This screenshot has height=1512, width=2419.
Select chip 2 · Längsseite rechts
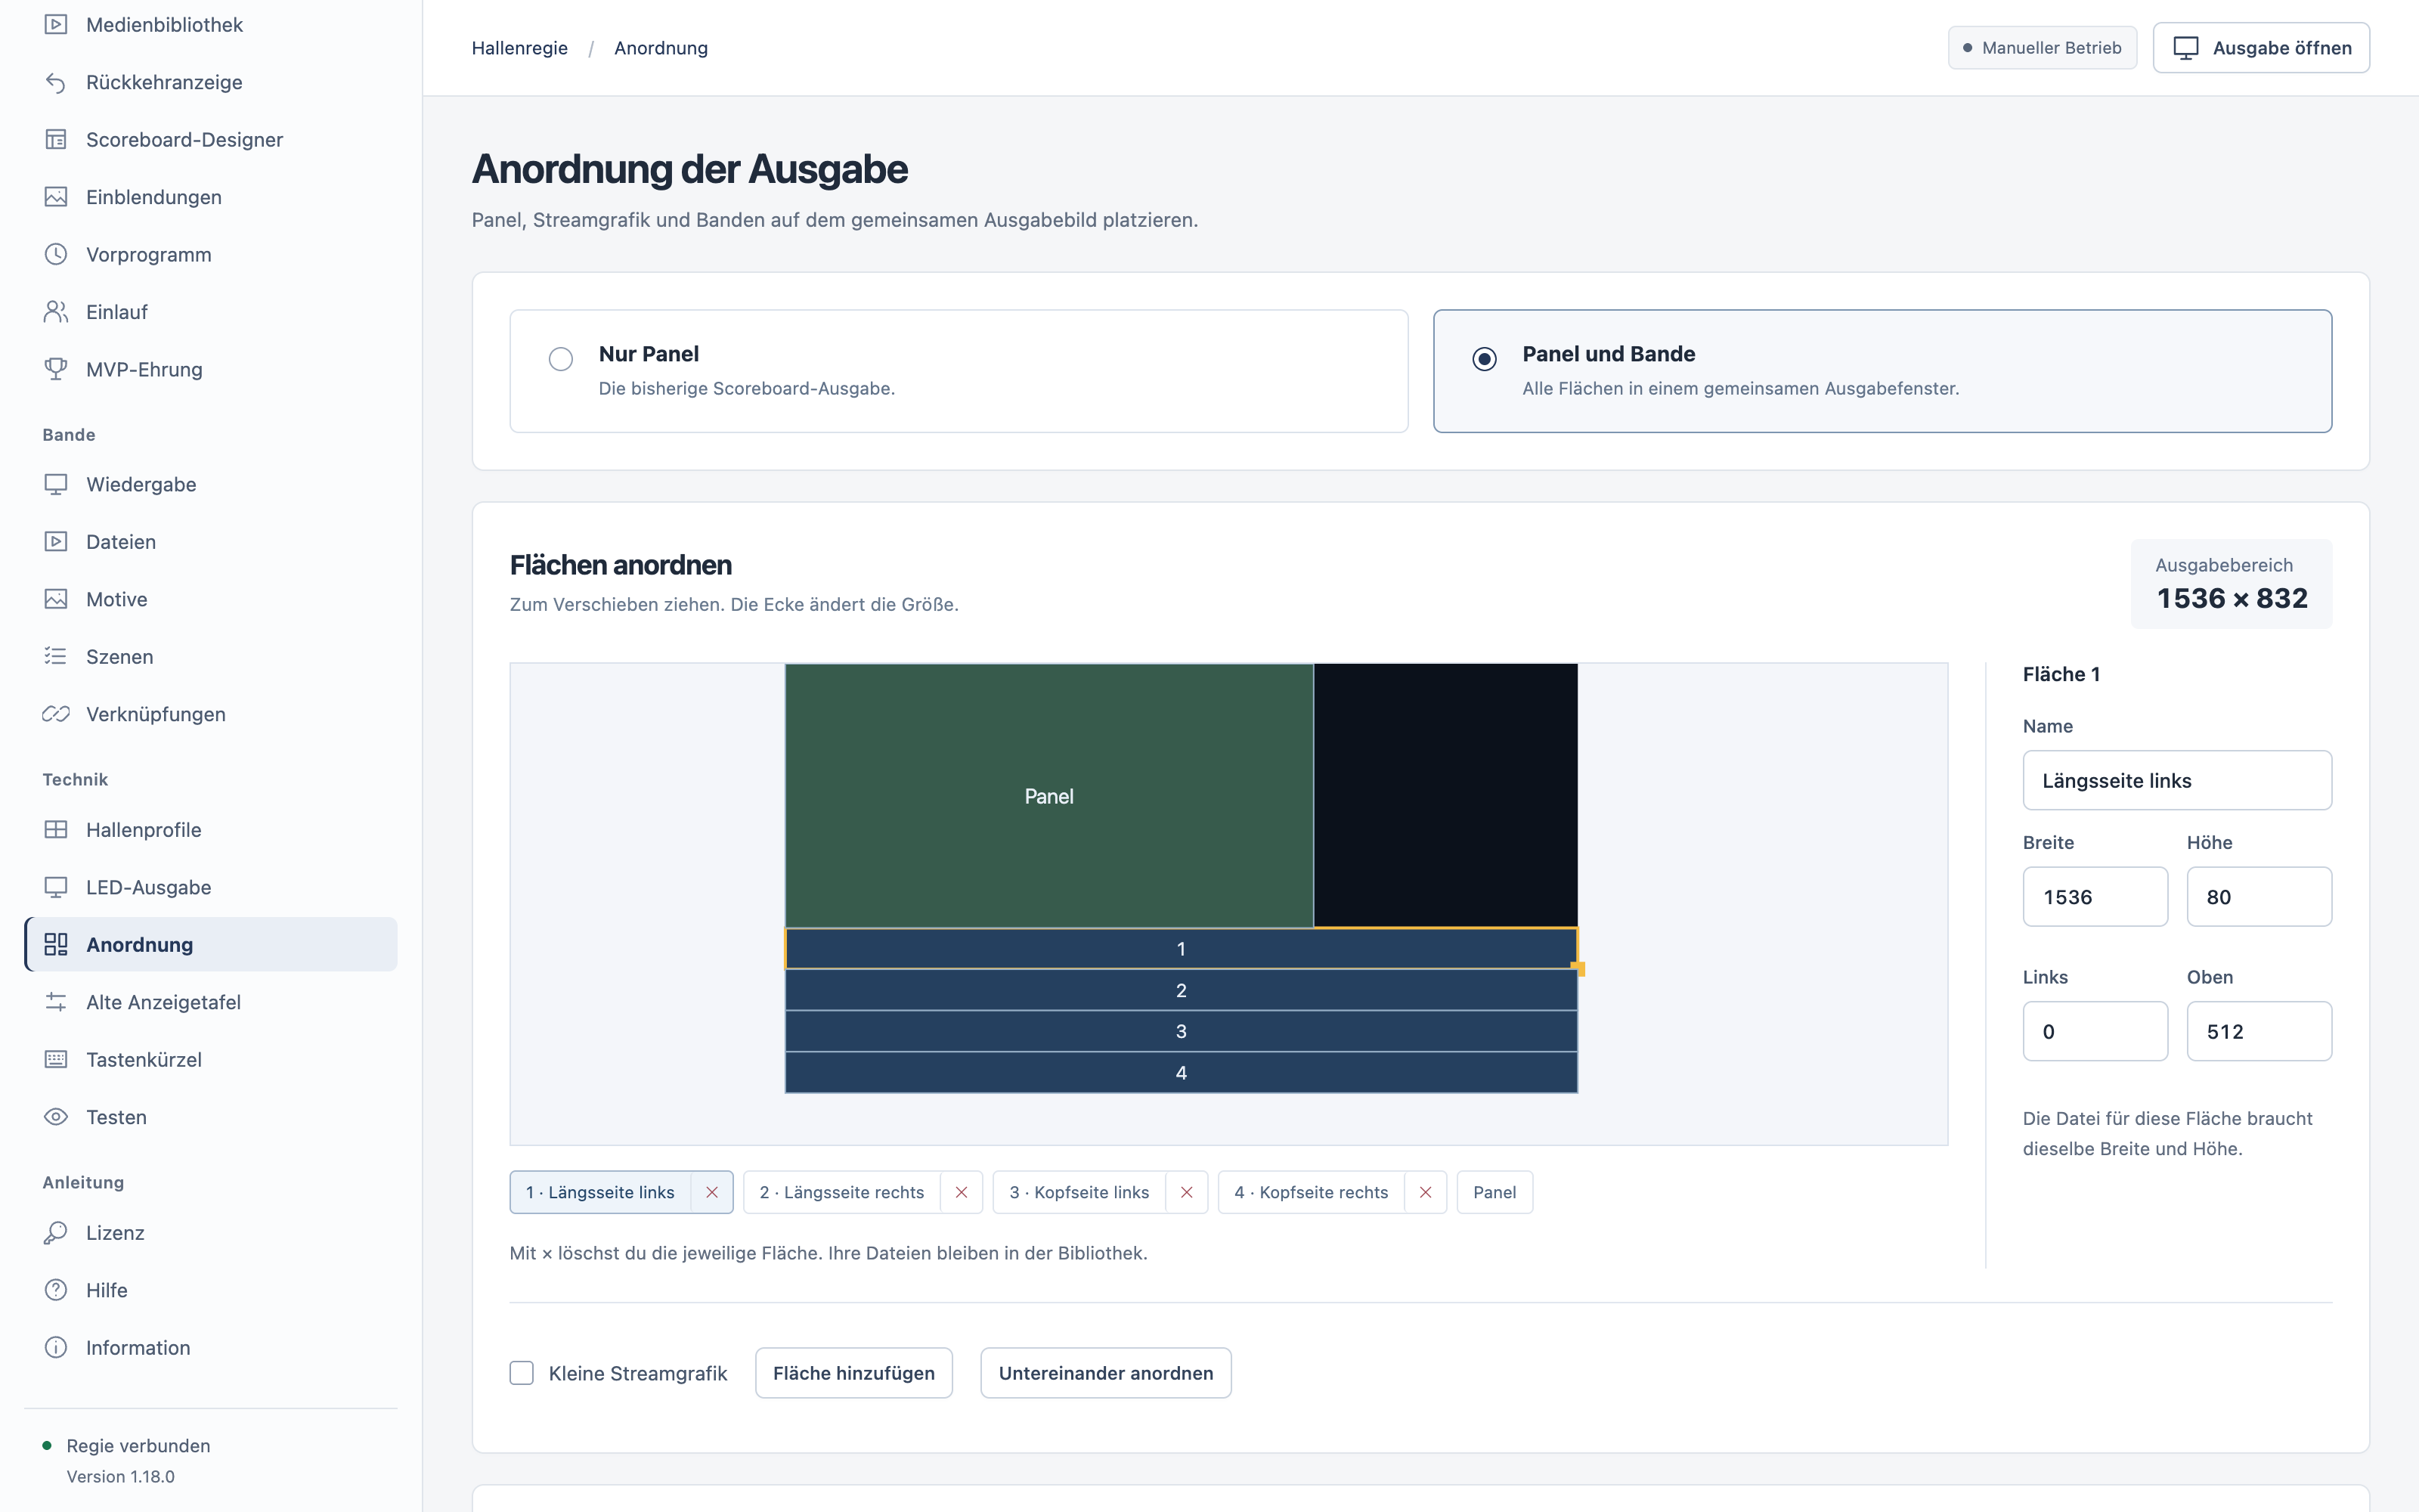pos(841,1192)
